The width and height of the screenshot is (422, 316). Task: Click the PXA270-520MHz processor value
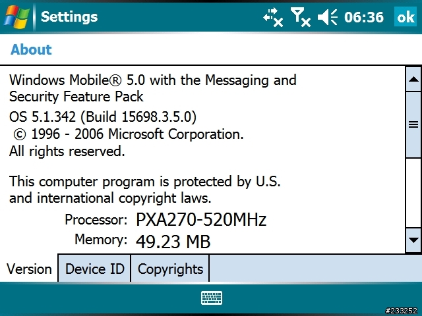point(201,219)
